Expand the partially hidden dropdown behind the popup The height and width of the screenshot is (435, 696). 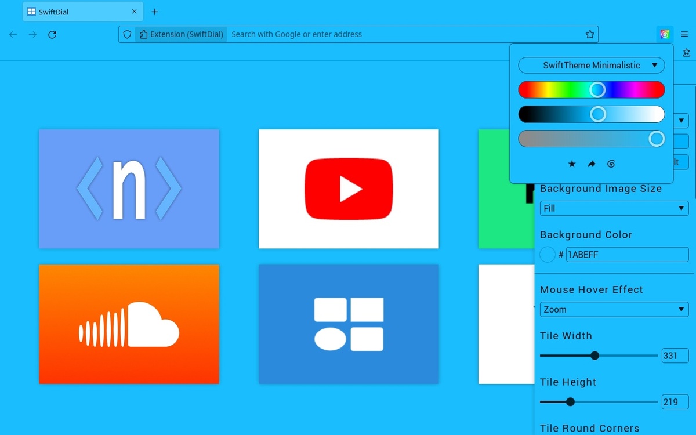681,121
